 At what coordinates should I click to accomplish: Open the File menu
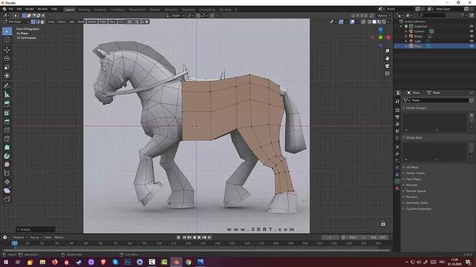[x=11, y=9]
